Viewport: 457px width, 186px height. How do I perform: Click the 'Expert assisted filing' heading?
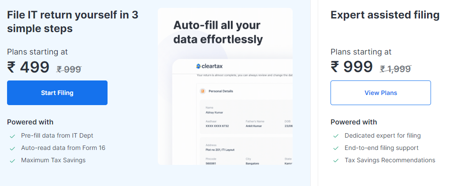pos(385,15)
